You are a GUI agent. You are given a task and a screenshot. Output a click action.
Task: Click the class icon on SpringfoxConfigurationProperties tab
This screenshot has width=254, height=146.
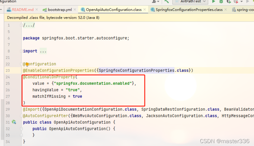tap(153, 10)
